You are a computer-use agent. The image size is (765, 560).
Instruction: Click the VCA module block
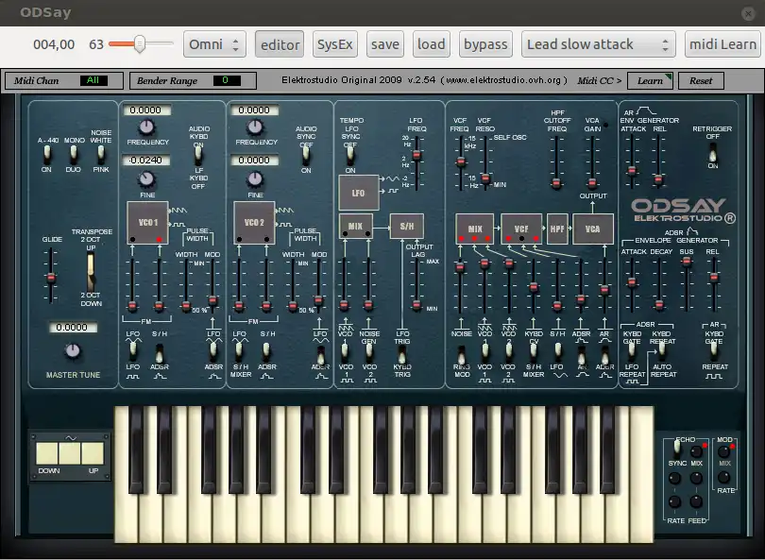point(593,229)
